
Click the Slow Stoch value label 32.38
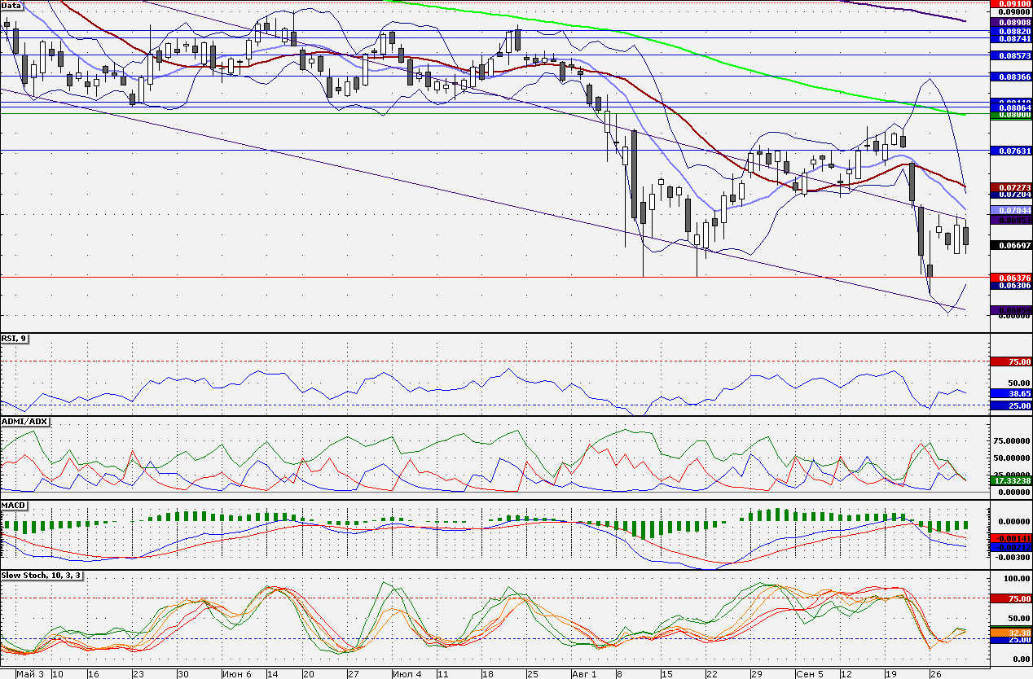click(1011, 632)
